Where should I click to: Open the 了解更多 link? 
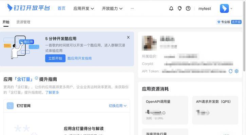[x=52, y=92]
